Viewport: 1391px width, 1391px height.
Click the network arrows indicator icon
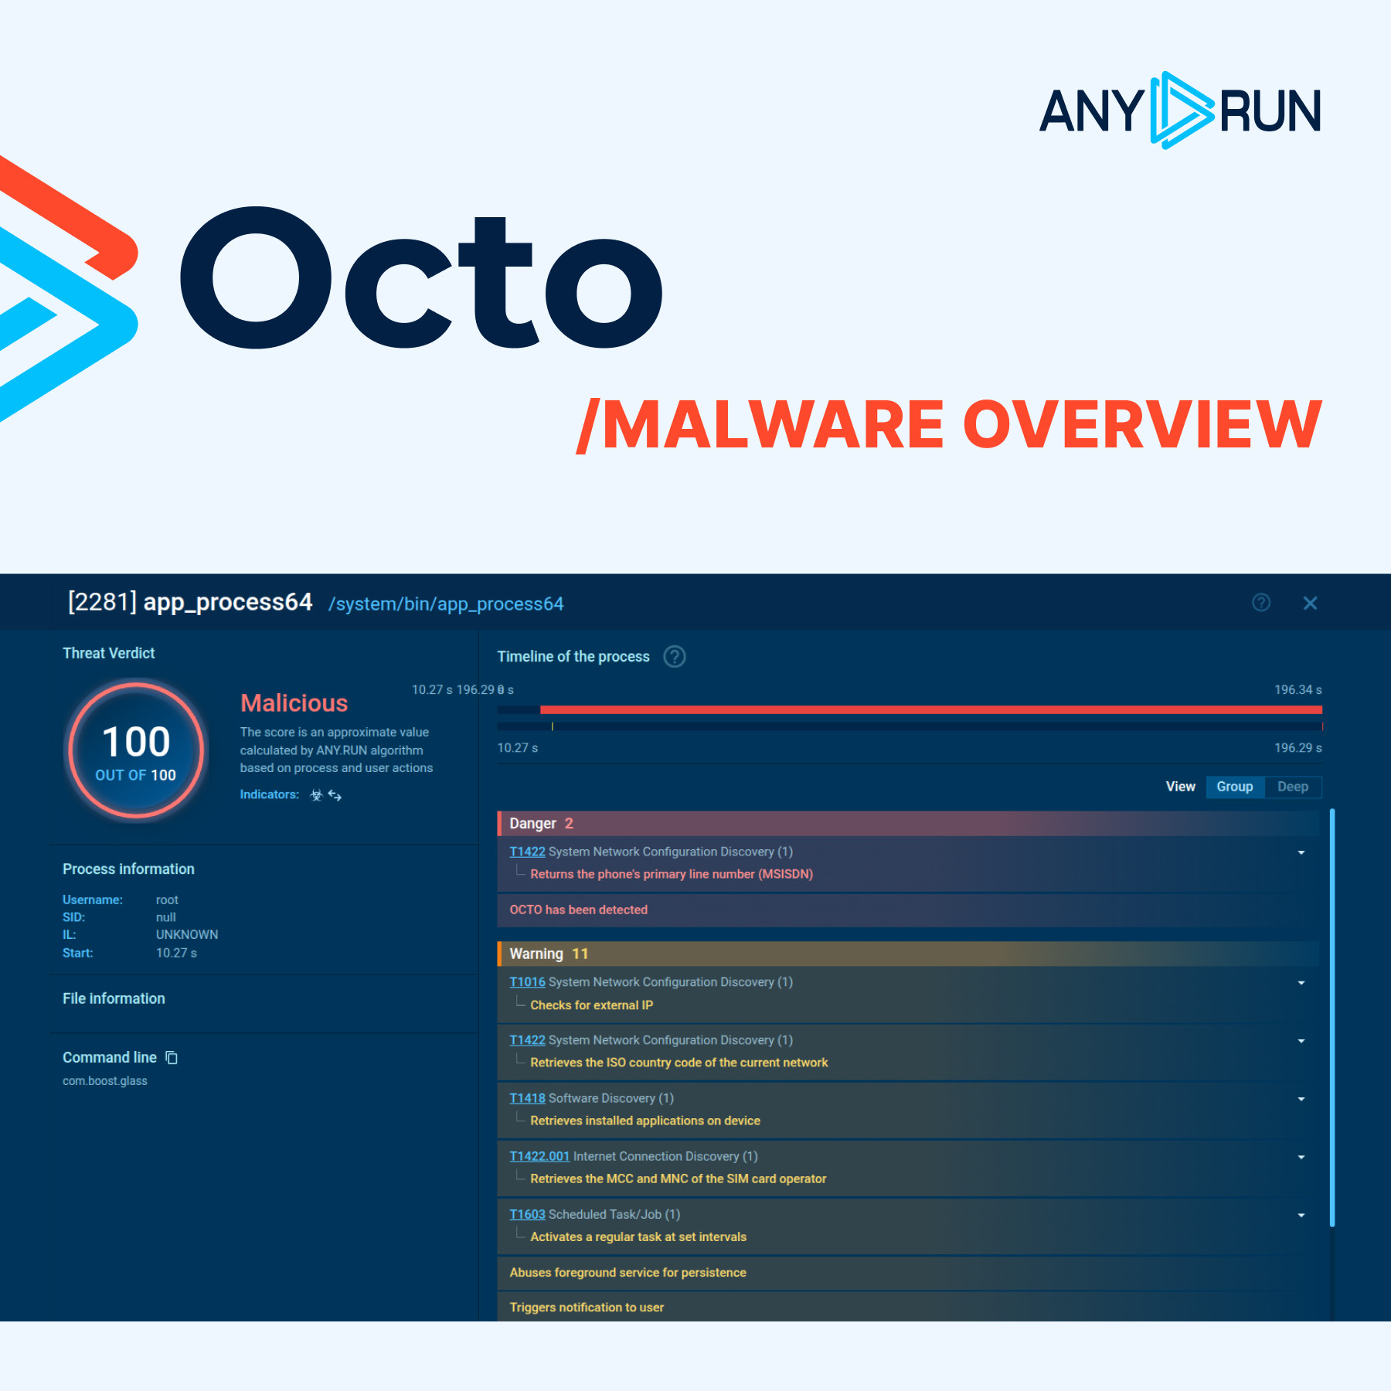pos(335,794)
